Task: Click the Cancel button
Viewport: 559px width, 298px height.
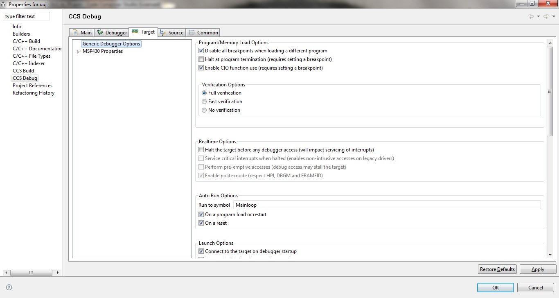Action: [536, 288]
